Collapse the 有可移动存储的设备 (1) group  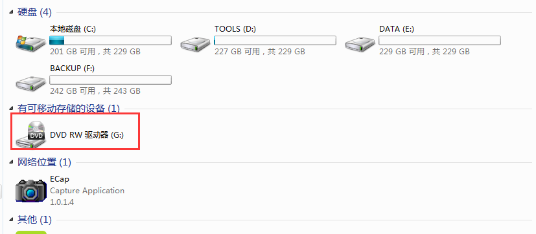(12, 109)
